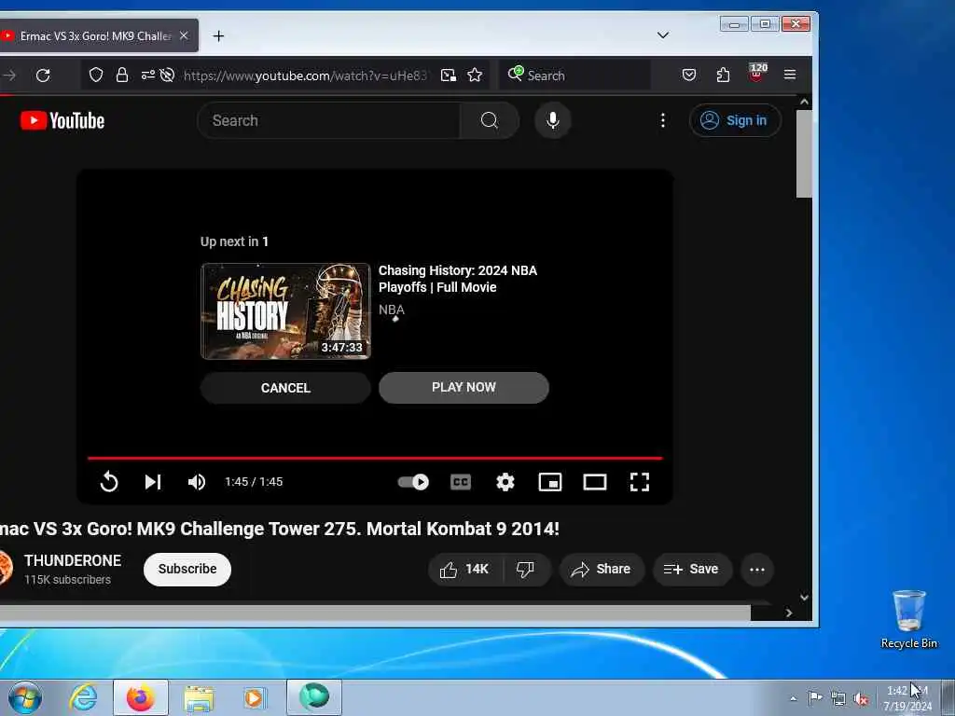Screen dimensions: 955x716
Task: Click the autoplay blocked icon in URL bar
Action: pyautogui.click(x=167, y=75)
